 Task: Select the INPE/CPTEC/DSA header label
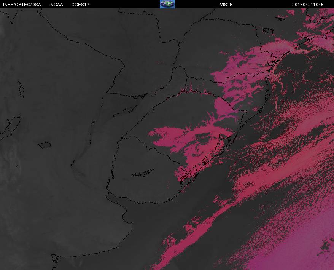click(22, 5)
